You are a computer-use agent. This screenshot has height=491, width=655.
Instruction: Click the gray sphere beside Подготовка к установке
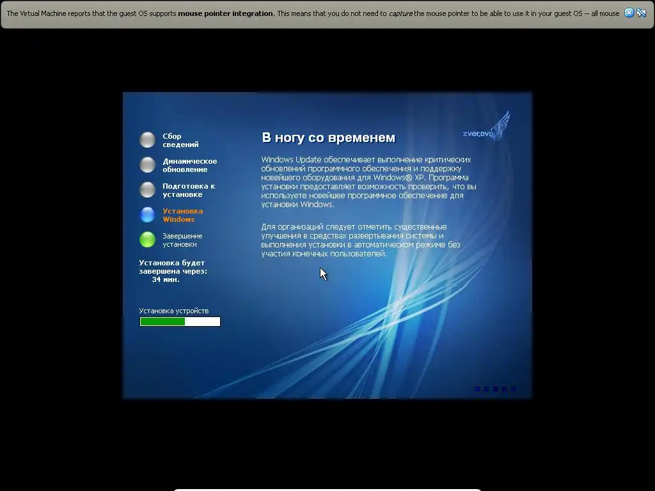tap(148, 189)
